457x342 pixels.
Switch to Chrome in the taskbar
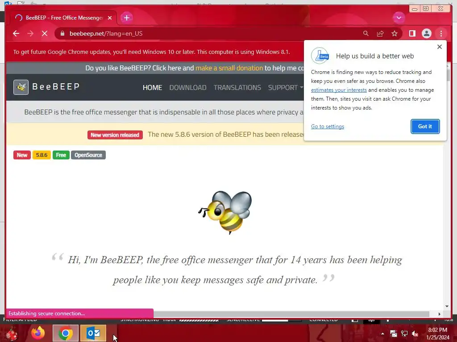66,333
